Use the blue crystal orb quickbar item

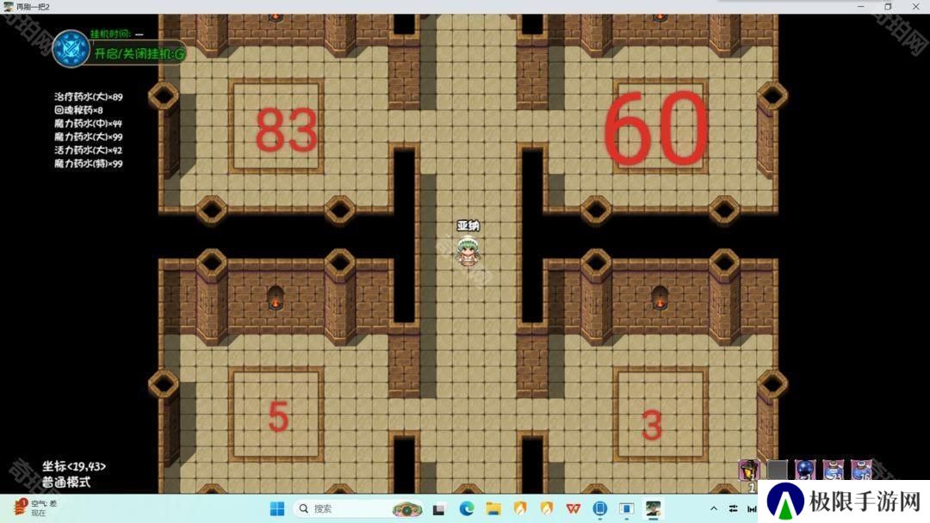[805, 470]
